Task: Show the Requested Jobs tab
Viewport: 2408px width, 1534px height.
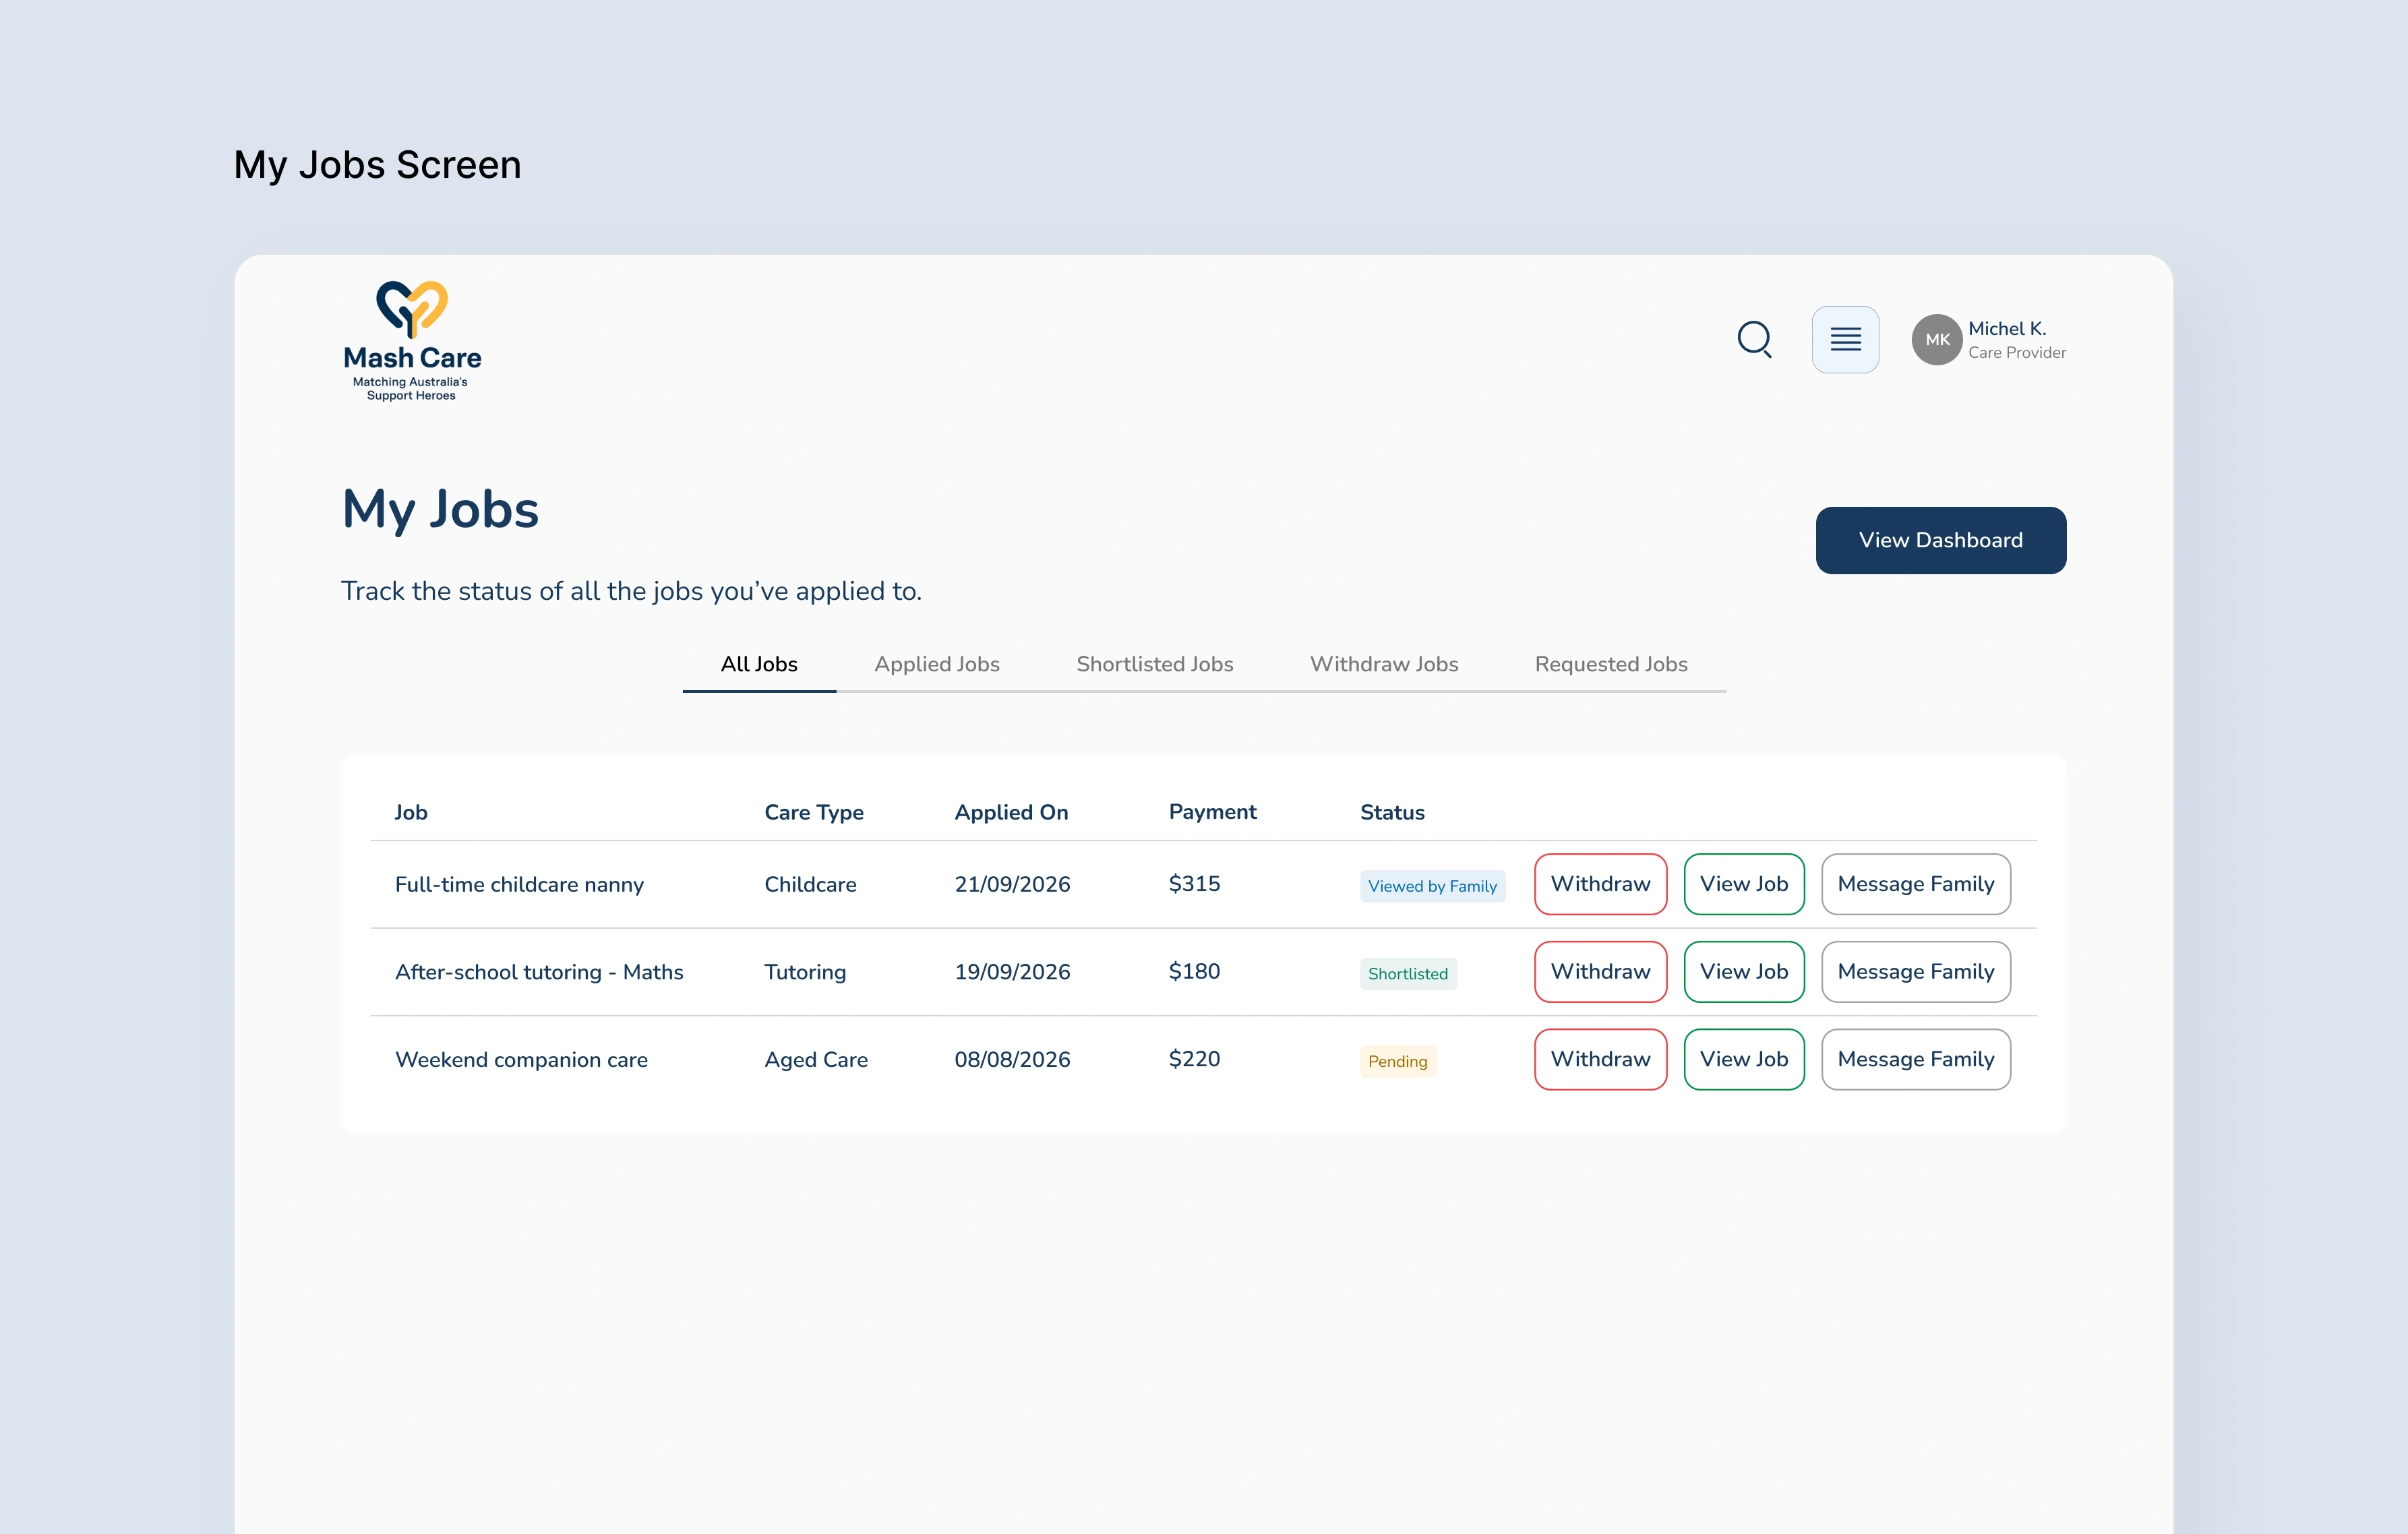Action: [1611, 664]
